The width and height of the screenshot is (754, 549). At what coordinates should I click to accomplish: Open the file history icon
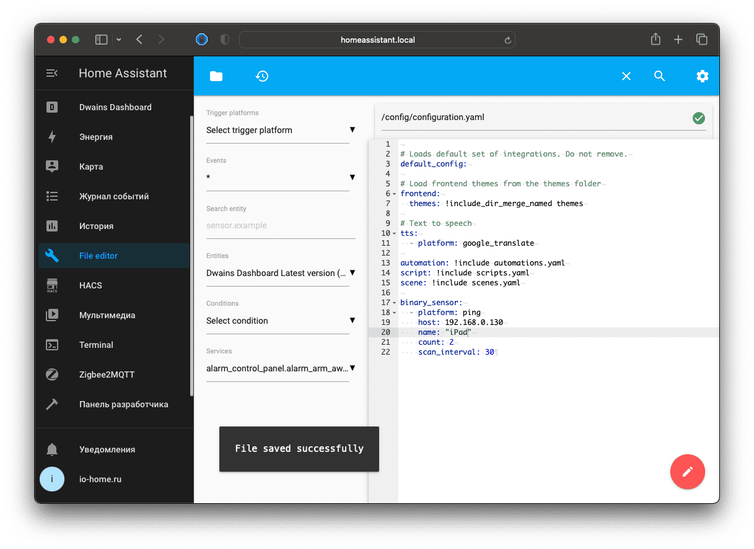[x=262, y=76]
